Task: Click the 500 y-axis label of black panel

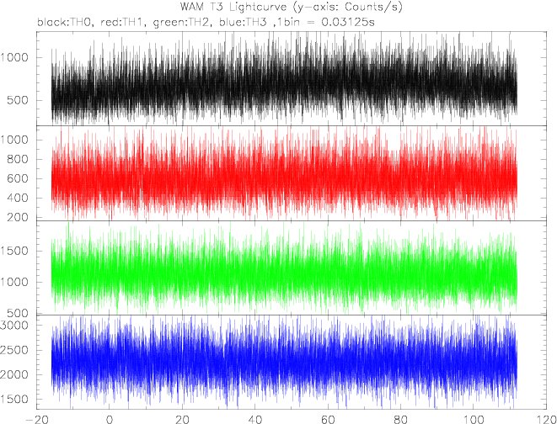Action: pos(17,100)
